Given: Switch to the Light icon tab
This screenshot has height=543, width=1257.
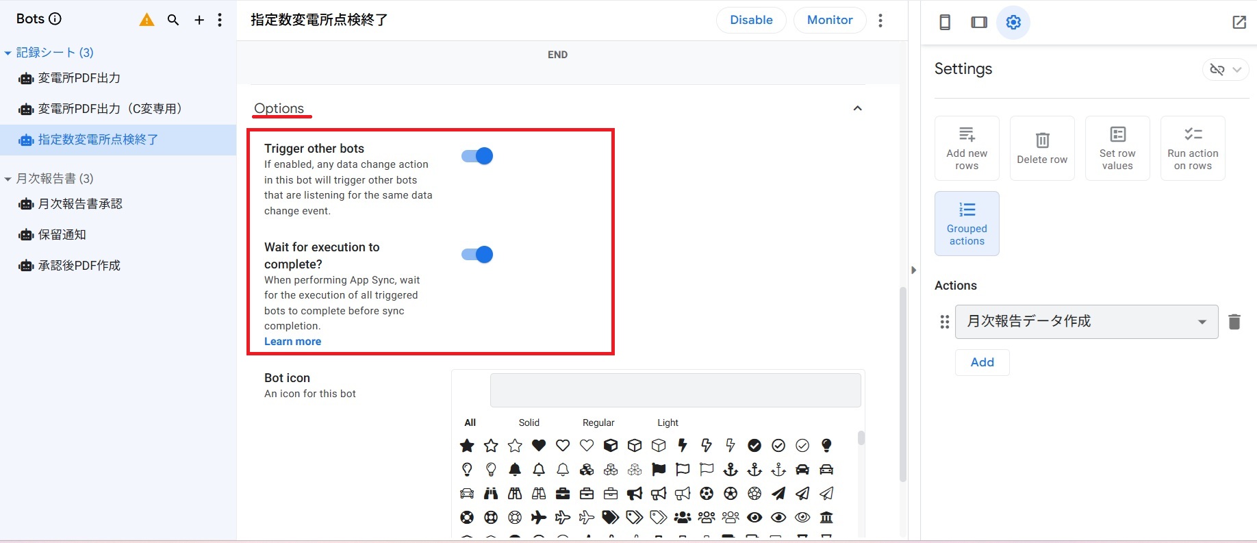Looking at the screenshot, I should [668, 422].
